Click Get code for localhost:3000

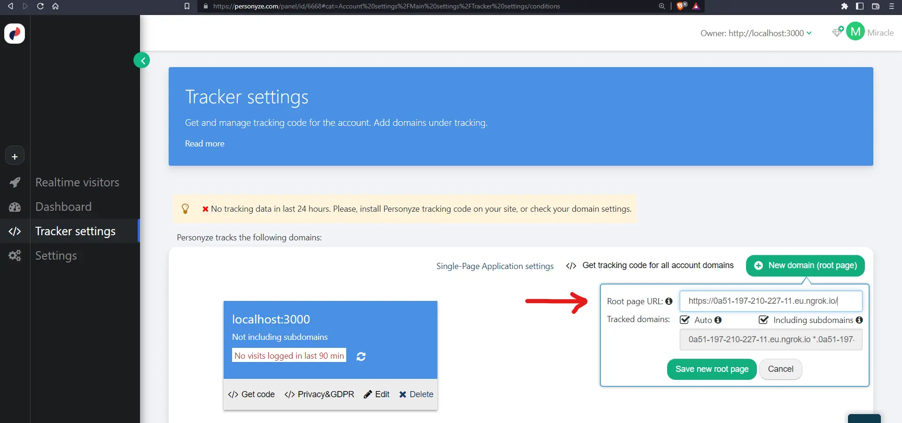point(251,394)
